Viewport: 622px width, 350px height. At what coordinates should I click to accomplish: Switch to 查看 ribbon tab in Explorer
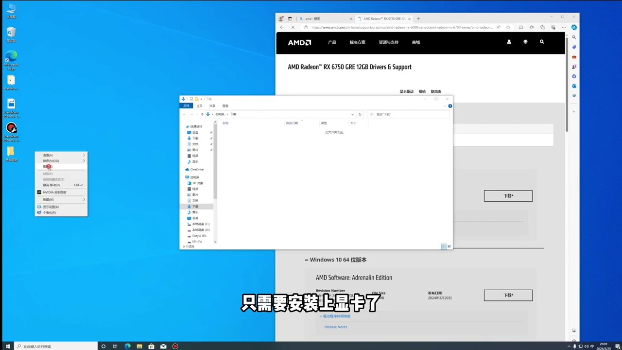225,106
